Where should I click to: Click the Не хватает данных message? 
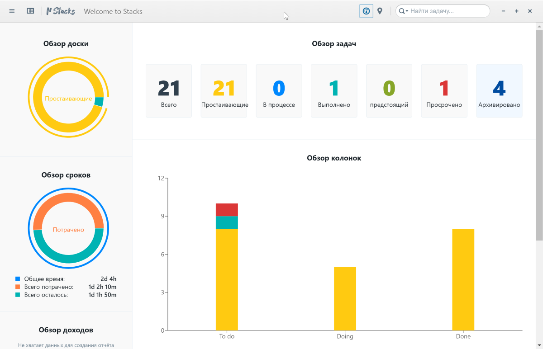(66, 345)
